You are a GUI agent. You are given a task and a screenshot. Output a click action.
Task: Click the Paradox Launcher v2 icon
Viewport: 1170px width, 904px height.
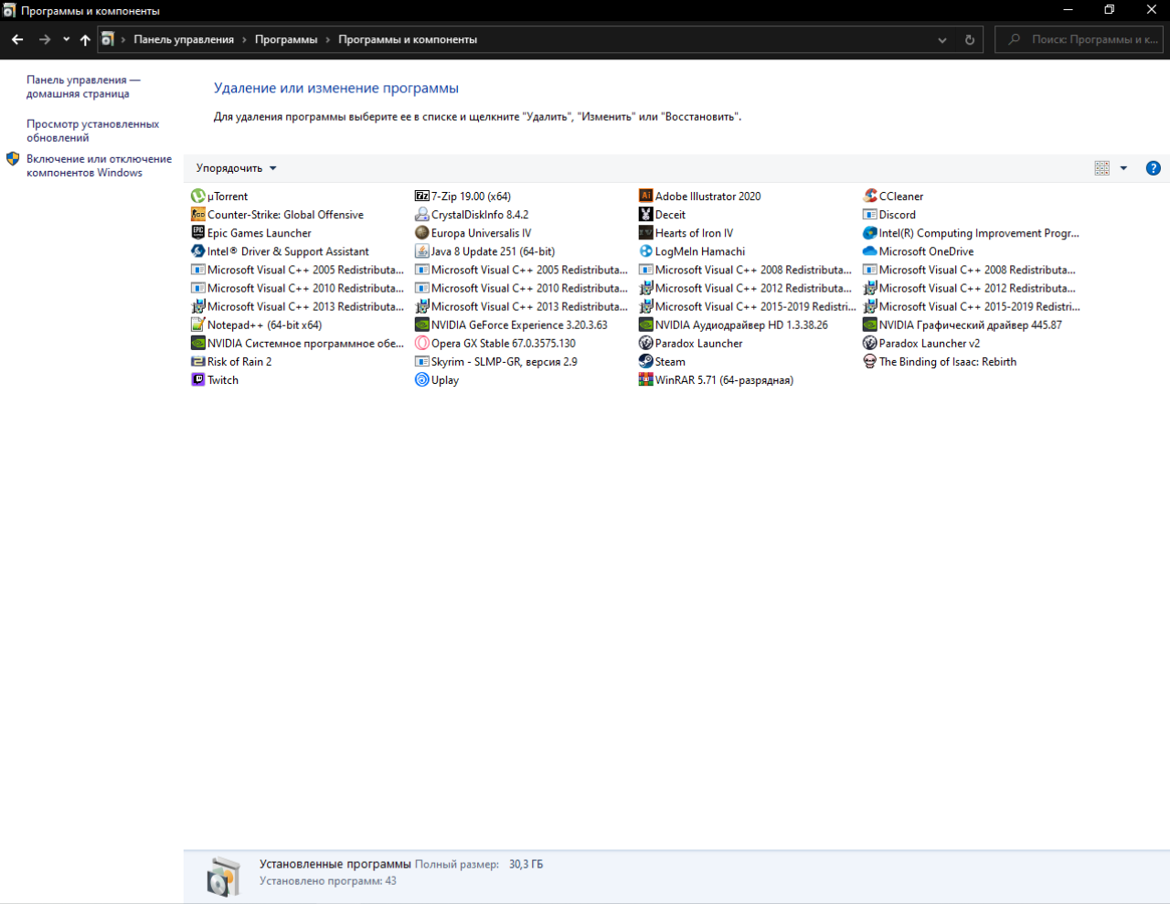(869, 343)
